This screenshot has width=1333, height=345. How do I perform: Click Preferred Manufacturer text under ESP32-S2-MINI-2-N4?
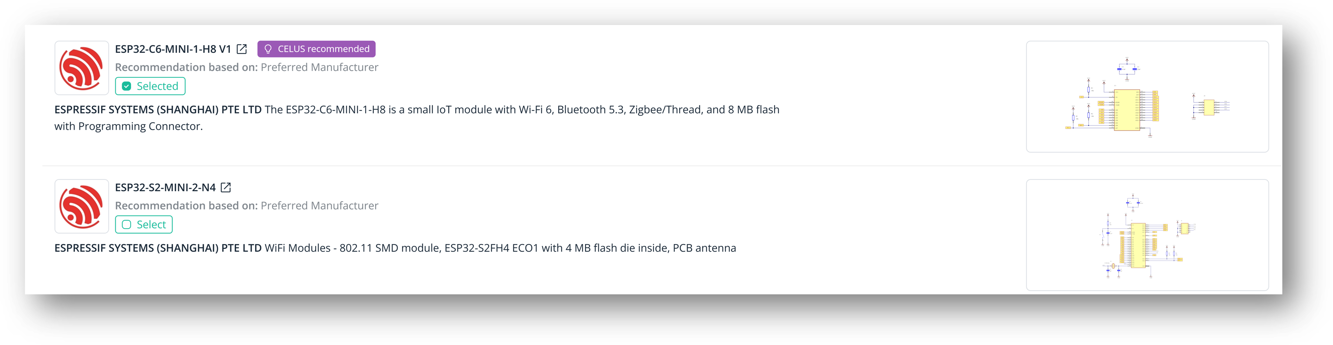point(319,206)
